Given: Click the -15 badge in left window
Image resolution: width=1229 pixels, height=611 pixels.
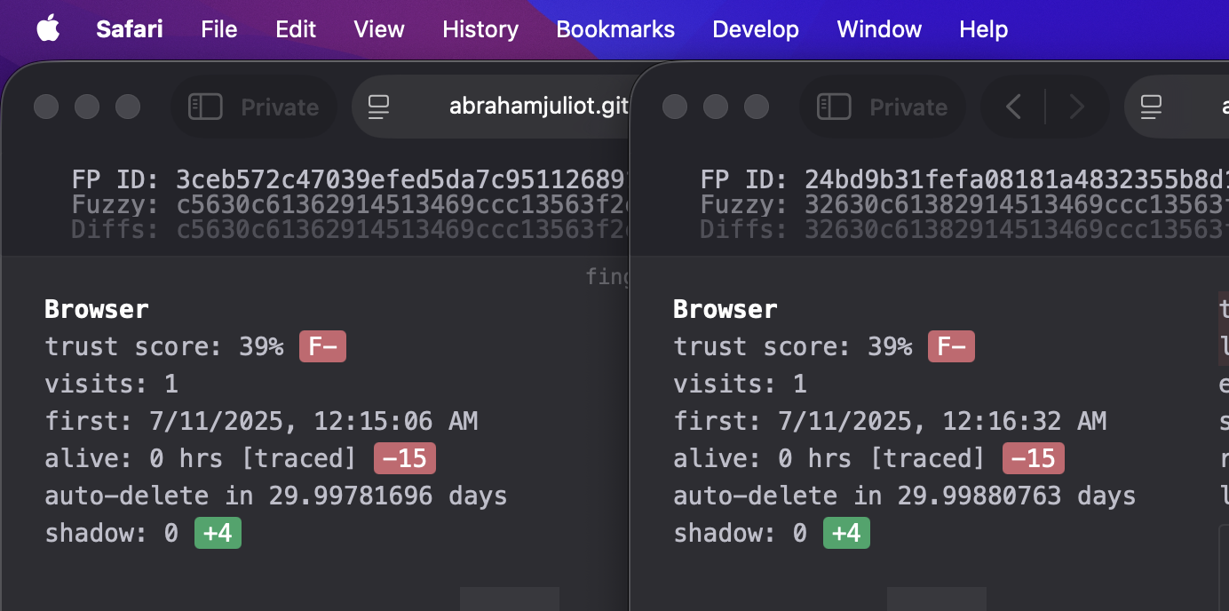Looking at the screenshot, I should point(405,458).
